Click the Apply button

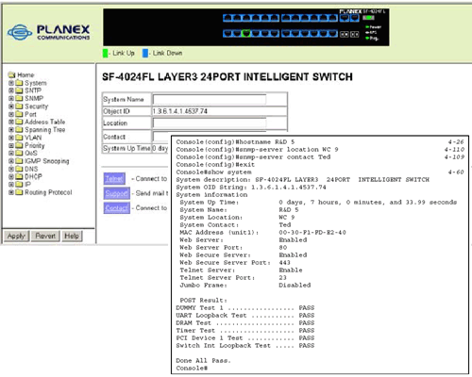click(x=16, y=236)
